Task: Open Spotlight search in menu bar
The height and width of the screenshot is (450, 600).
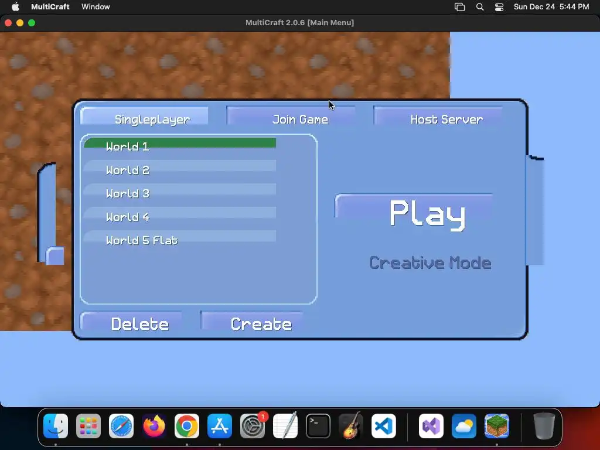Action: (x=479, y=7)
